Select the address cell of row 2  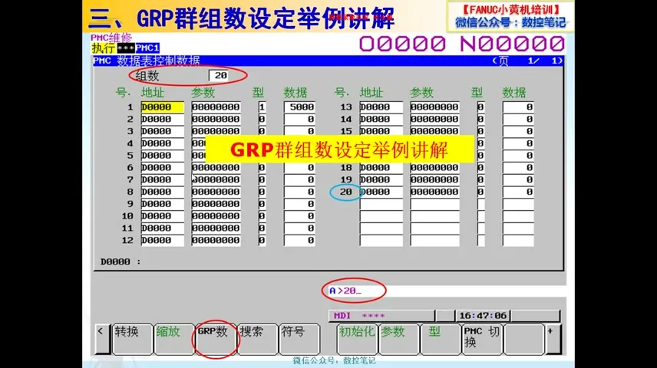point(162,119)
